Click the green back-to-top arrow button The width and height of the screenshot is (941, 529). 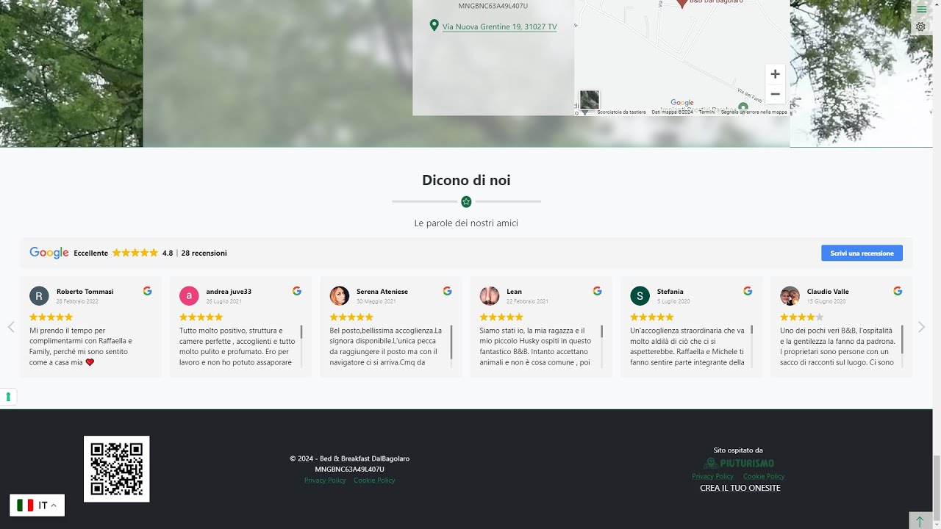pos(920,521)
